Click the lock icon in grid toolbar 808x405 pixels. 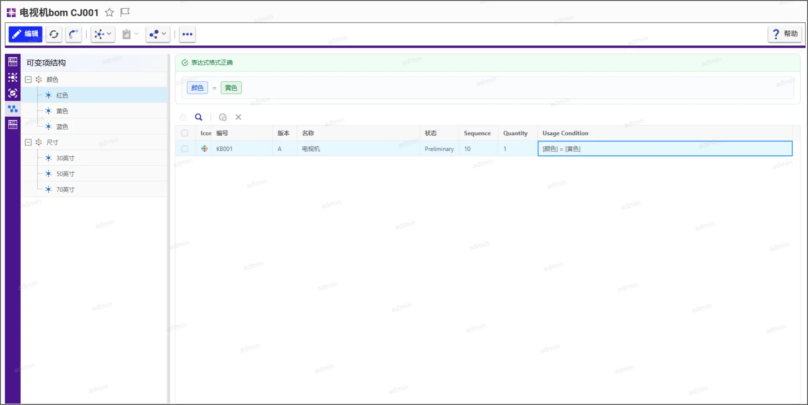pyautogui.click(x=183, y=117)
